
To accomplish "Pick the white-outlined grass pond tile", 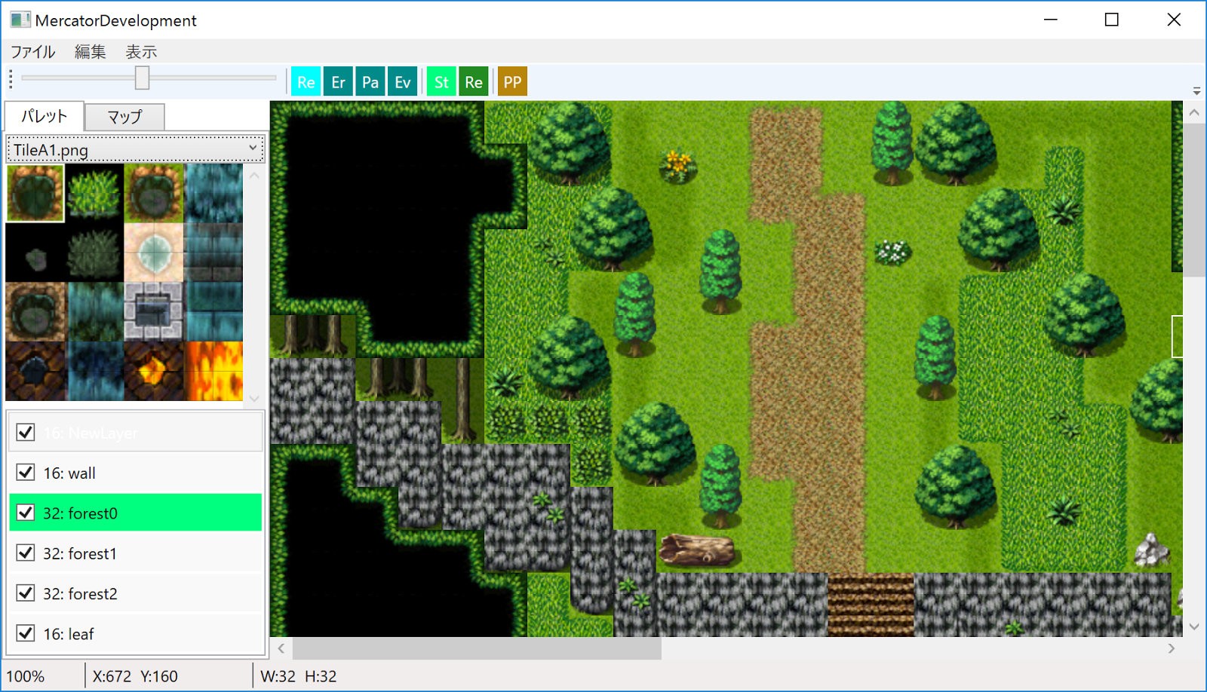I will click(x=35, y=193).
